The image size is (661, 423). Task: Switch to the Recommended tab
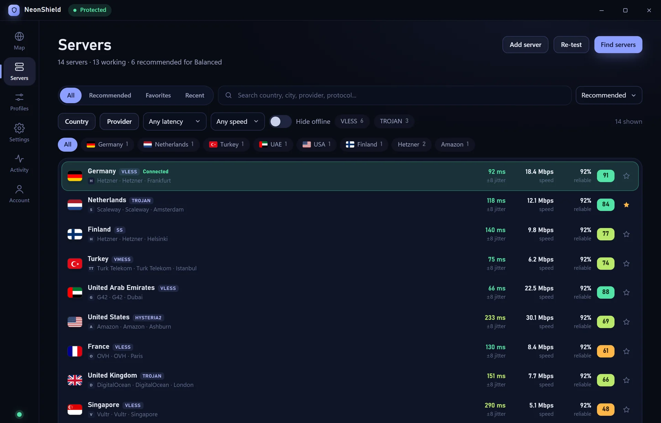pyautogui.click(x=110, y=95)
